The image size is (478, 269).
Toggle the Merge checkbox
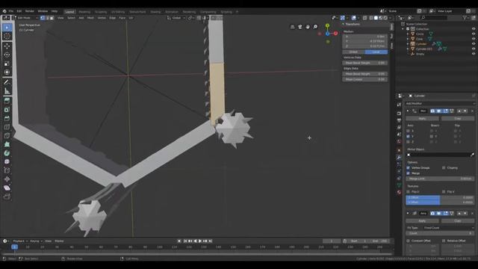[x=409, y=173]
